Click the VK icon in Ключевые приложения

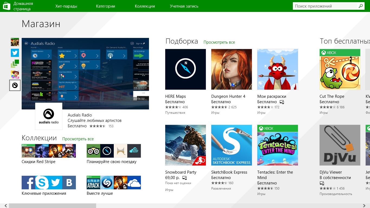(69, 183)
